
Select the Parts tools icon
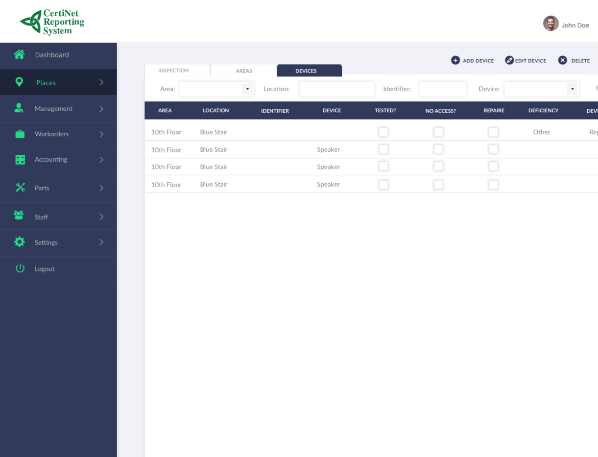19,187
